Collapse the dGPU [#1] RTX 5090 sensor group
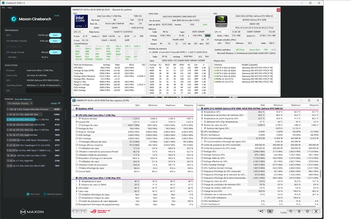This screenshot has height=219, width=351. (x=199, y=109)
